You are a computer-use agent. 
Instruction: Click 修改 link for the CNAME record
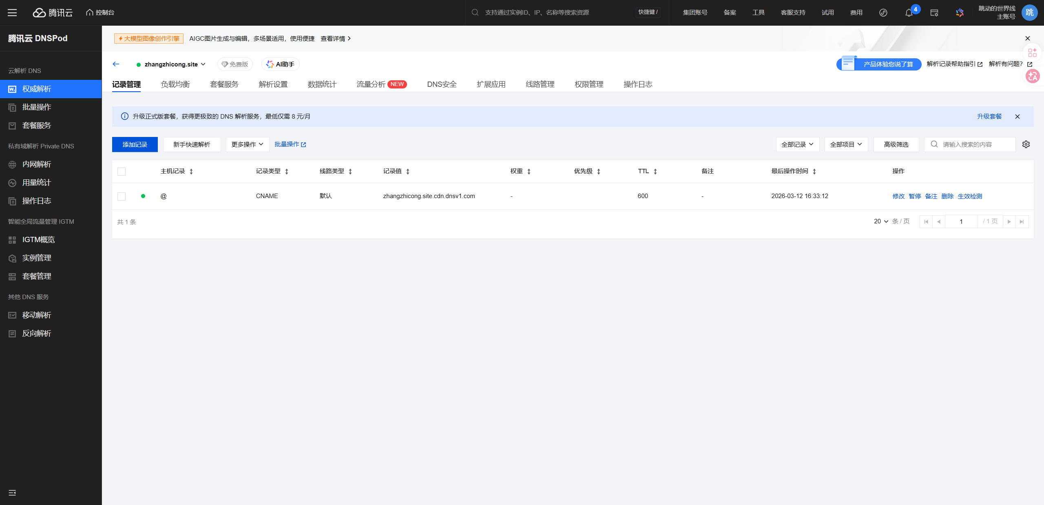898,196
